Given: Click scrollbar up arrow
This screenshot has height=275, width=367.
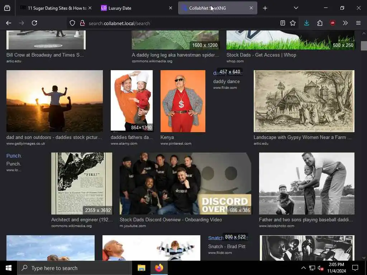Looking at the screenshot, I should coord(363,33).
